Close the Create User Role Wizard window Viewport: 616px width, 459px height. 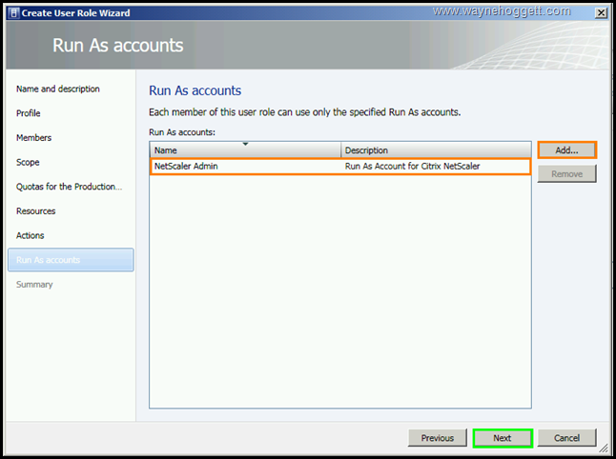(599, 12)
